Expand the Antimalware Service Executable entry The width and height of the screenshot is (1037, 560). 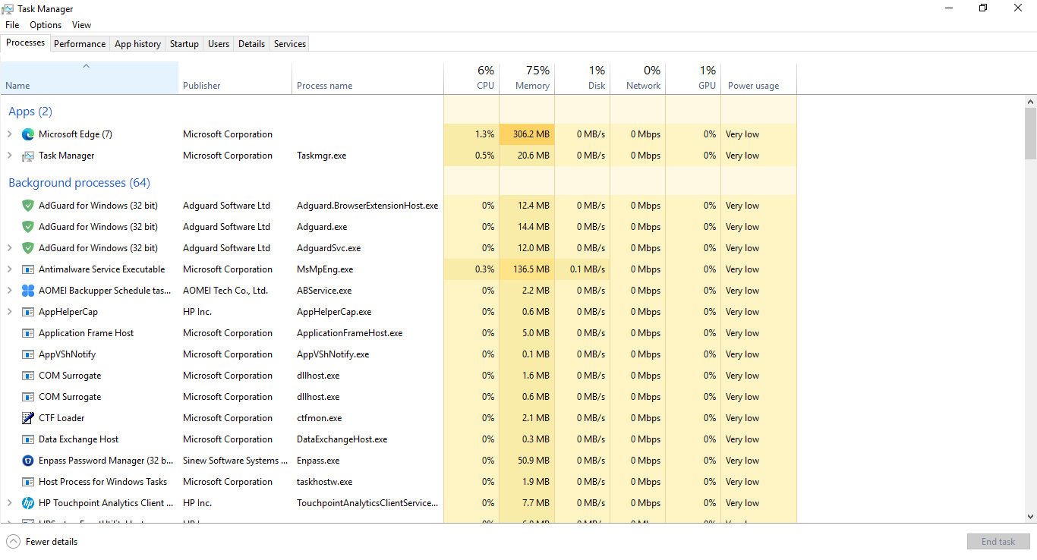pyautogui.click(x=10, y=269)
